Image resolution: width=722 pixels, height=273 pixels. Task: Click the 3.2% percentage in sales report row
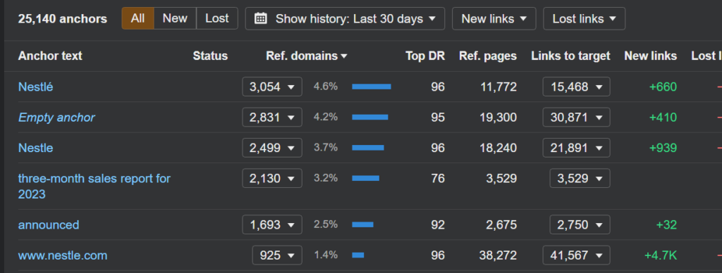[x=326, y=178]
